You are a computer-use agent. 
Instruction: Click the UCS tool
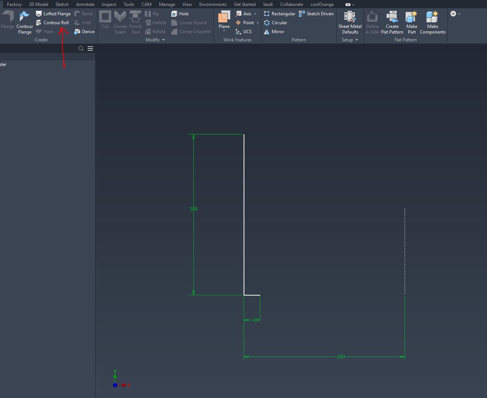pyautogui.click(x=244, y=32)
